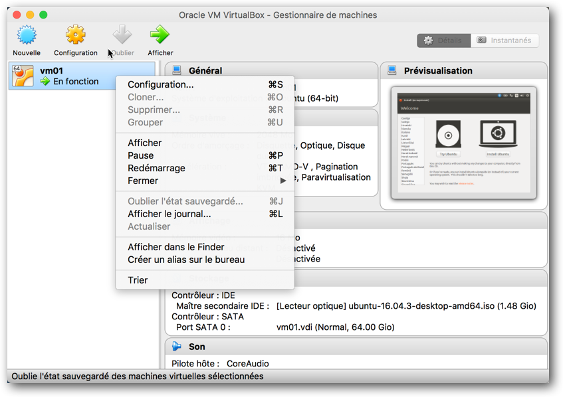Click the Son section header title
Image resolution: width=563 pixels, height=397 pixels.
(197, 347)
